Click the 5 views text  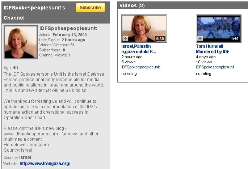(129, 62)
